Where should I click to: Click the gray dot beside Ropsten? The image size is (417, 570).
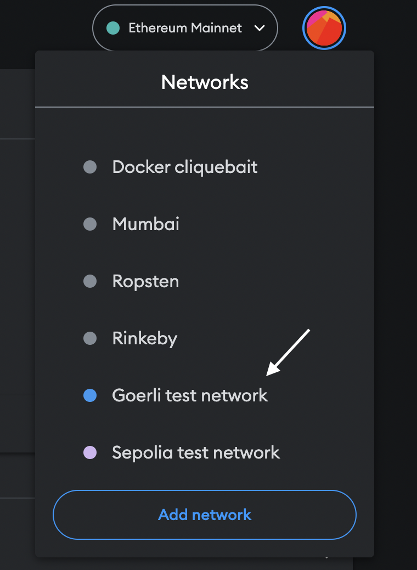[90, 281]
